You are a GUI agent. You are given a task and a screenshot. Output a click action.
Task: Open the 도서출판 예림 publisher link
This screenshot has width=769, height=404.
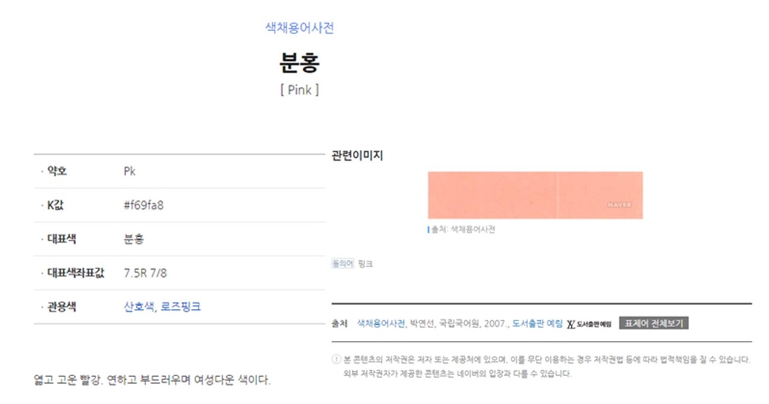point(537,323)
